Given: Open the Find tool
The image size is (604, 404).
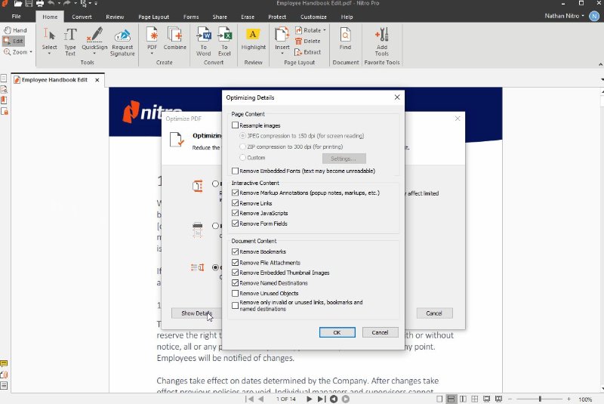Looking at the screenshot, I should [345, 39].
